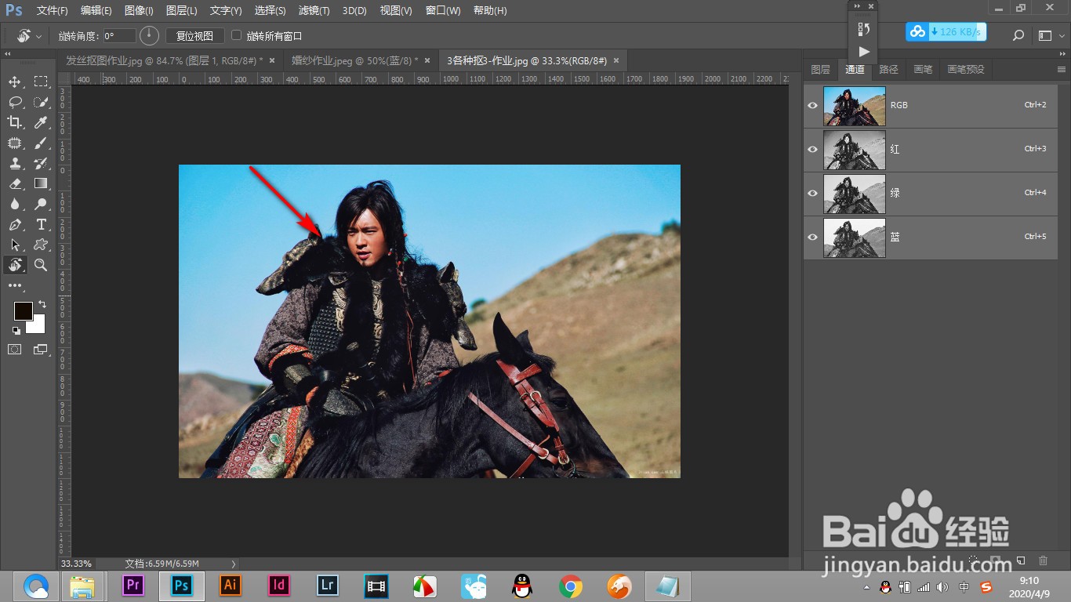Click the foreground color swatch
1071x602 pixels.
tap(23, 310)
